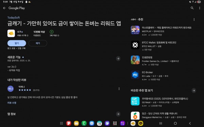The width and height of the screenshot is (204, 127).
Task: Open the TodaySoft developer link
Action: tap(14, 18)
